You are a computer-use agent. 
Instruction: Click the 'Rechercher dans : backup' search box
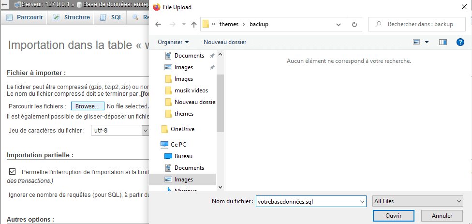(x=416, y=24)
